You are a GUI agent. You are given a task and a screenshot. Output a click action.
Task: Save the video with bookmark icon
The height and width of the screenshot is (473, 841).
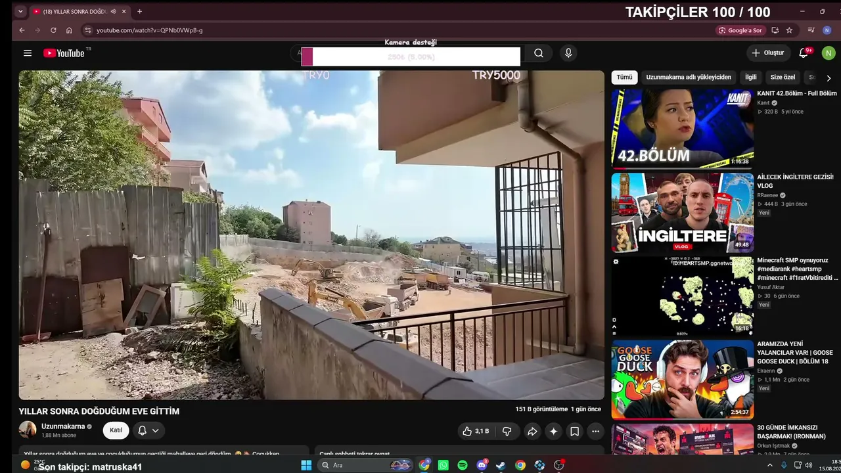[574, 431]
